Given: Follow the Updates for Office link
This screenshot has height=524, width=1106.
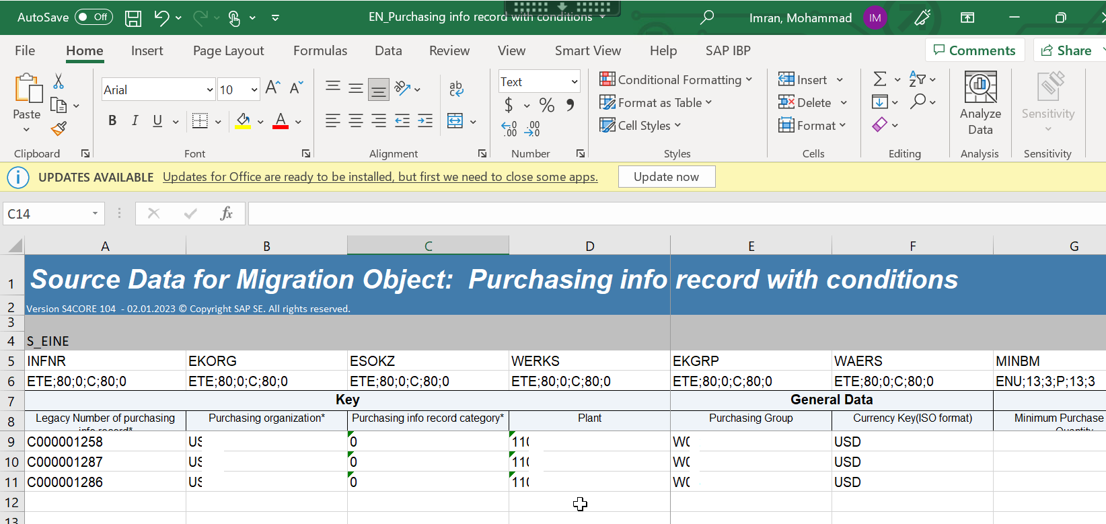Looking at the screenshot, I should pos(380,177).
